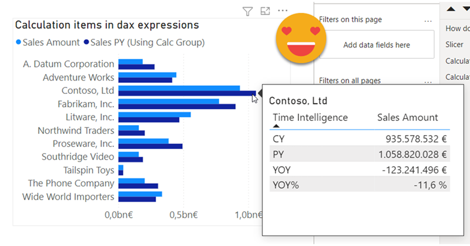
Task: Click the Sales Amount tooltip column header
Action: pyautogui.click(x=407, y=117)
